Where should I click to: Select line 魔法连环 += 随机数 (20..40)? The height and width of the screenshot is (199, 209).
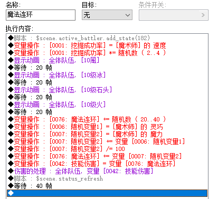(x=107, y=119)
